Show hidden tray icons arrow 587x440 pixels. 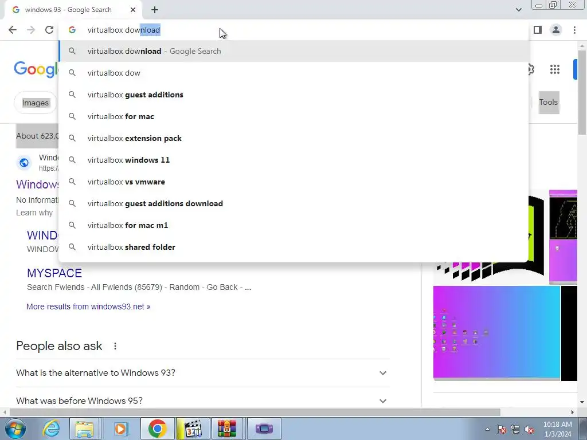click(487, 429)
